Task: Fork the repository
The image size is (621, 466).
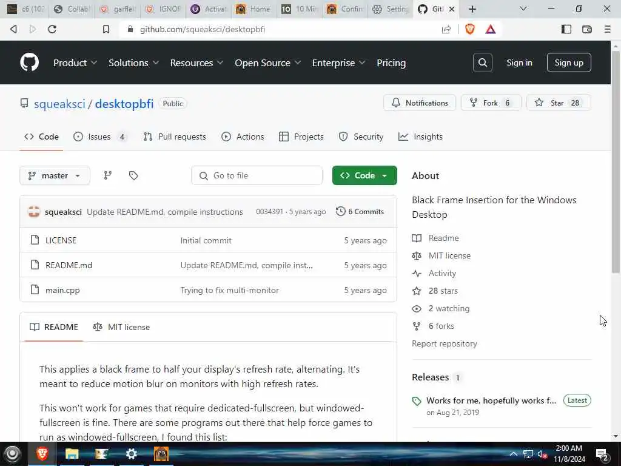Action: pyautogui.click(x=491, y=103)
